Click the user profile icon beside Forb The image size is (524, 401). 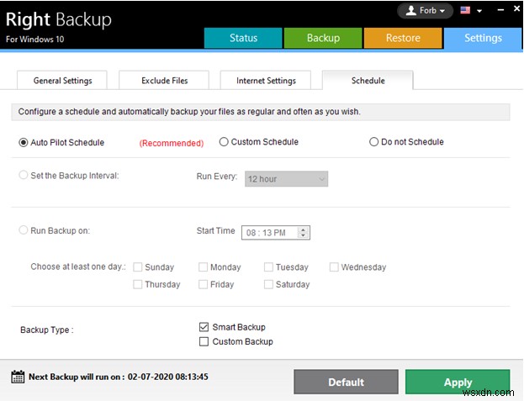tap(411, 11)
